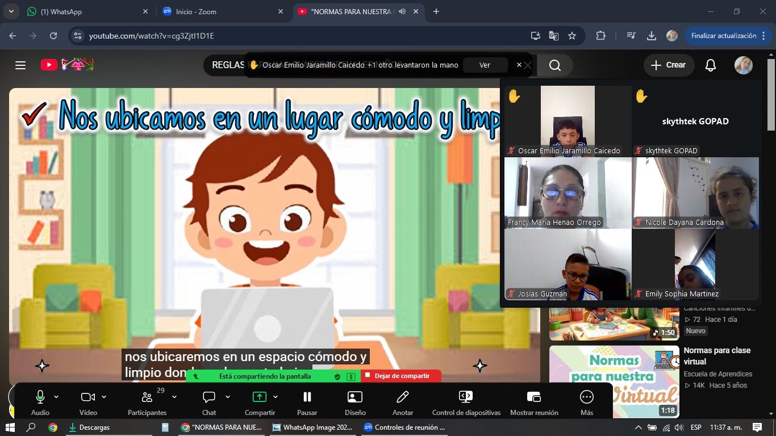Open Windows taskbar search
776x436 pixels.
tap(31, 427)
